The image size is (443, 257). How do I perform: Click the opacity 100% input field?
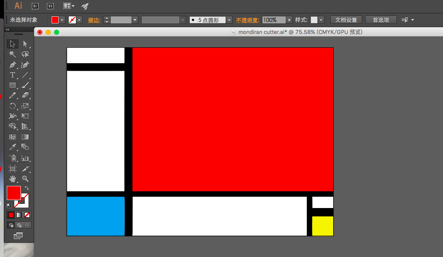click(x=274, y=20)
